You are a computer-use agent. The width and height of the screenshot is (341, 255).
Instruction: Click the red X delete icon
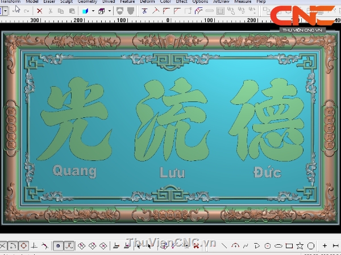[39, 11]
